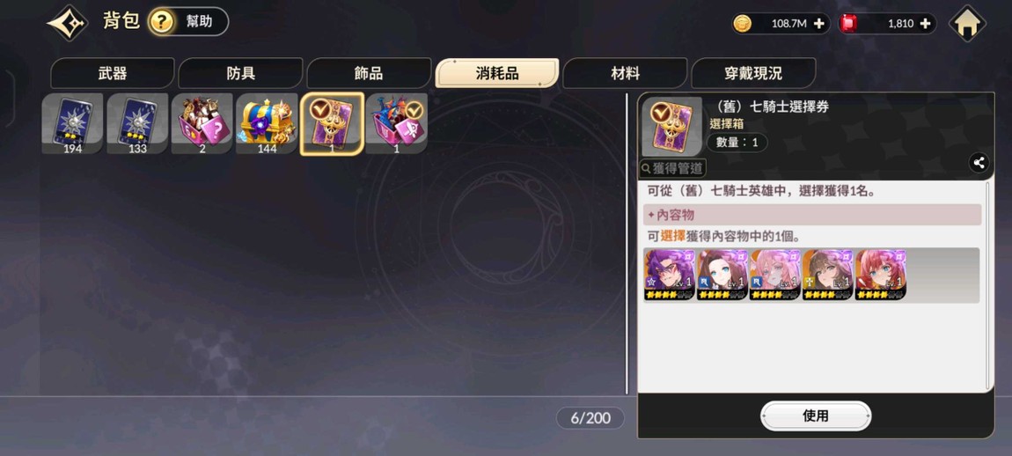Go to home via house icon
The height and width of the screenshot is (456, 1012).
(x=967, y=24)
